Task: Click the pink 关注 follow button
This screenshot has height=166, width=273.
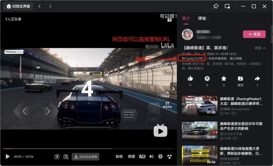Action: [254, 34]
